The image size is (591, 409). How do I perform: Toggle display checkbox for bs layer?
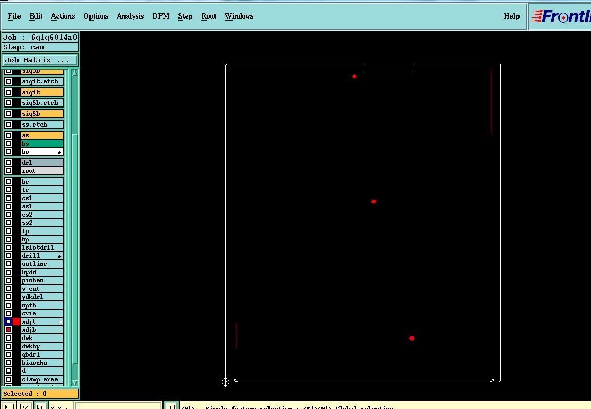tap(8, 144)
